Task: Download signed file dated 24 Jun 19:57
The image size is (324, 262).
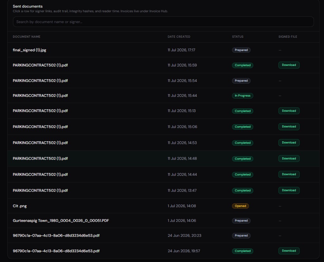Action: tap(289, 251)
